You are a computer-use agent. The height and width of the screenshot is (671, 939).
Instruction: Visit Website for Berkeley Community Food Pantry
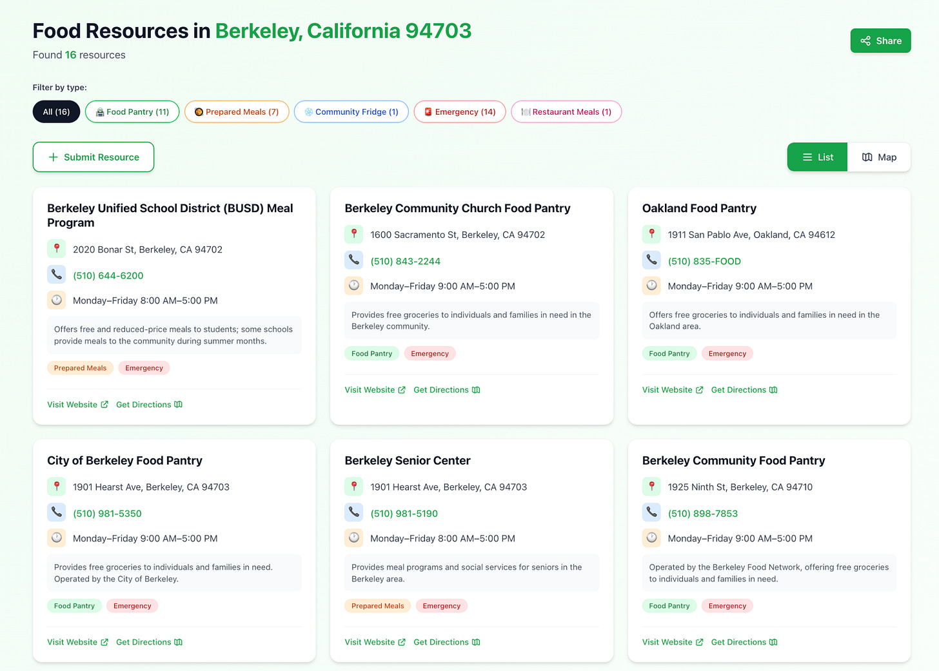point(673,642)
